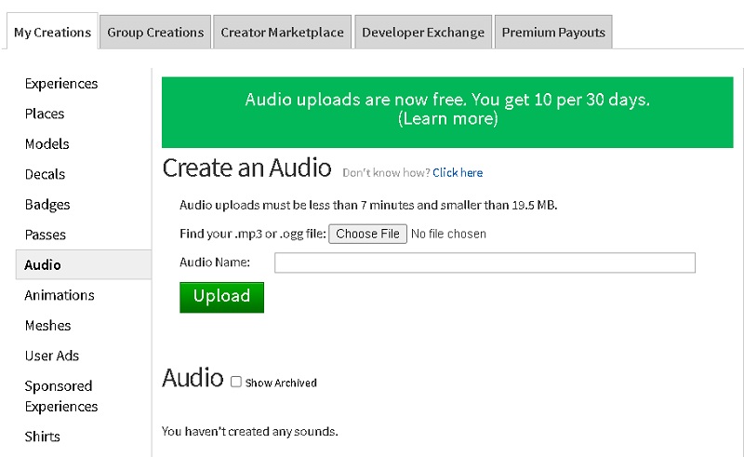
Task: Open Decals in the sidebar
Action: pyautogui.click(x=45, y=174)
